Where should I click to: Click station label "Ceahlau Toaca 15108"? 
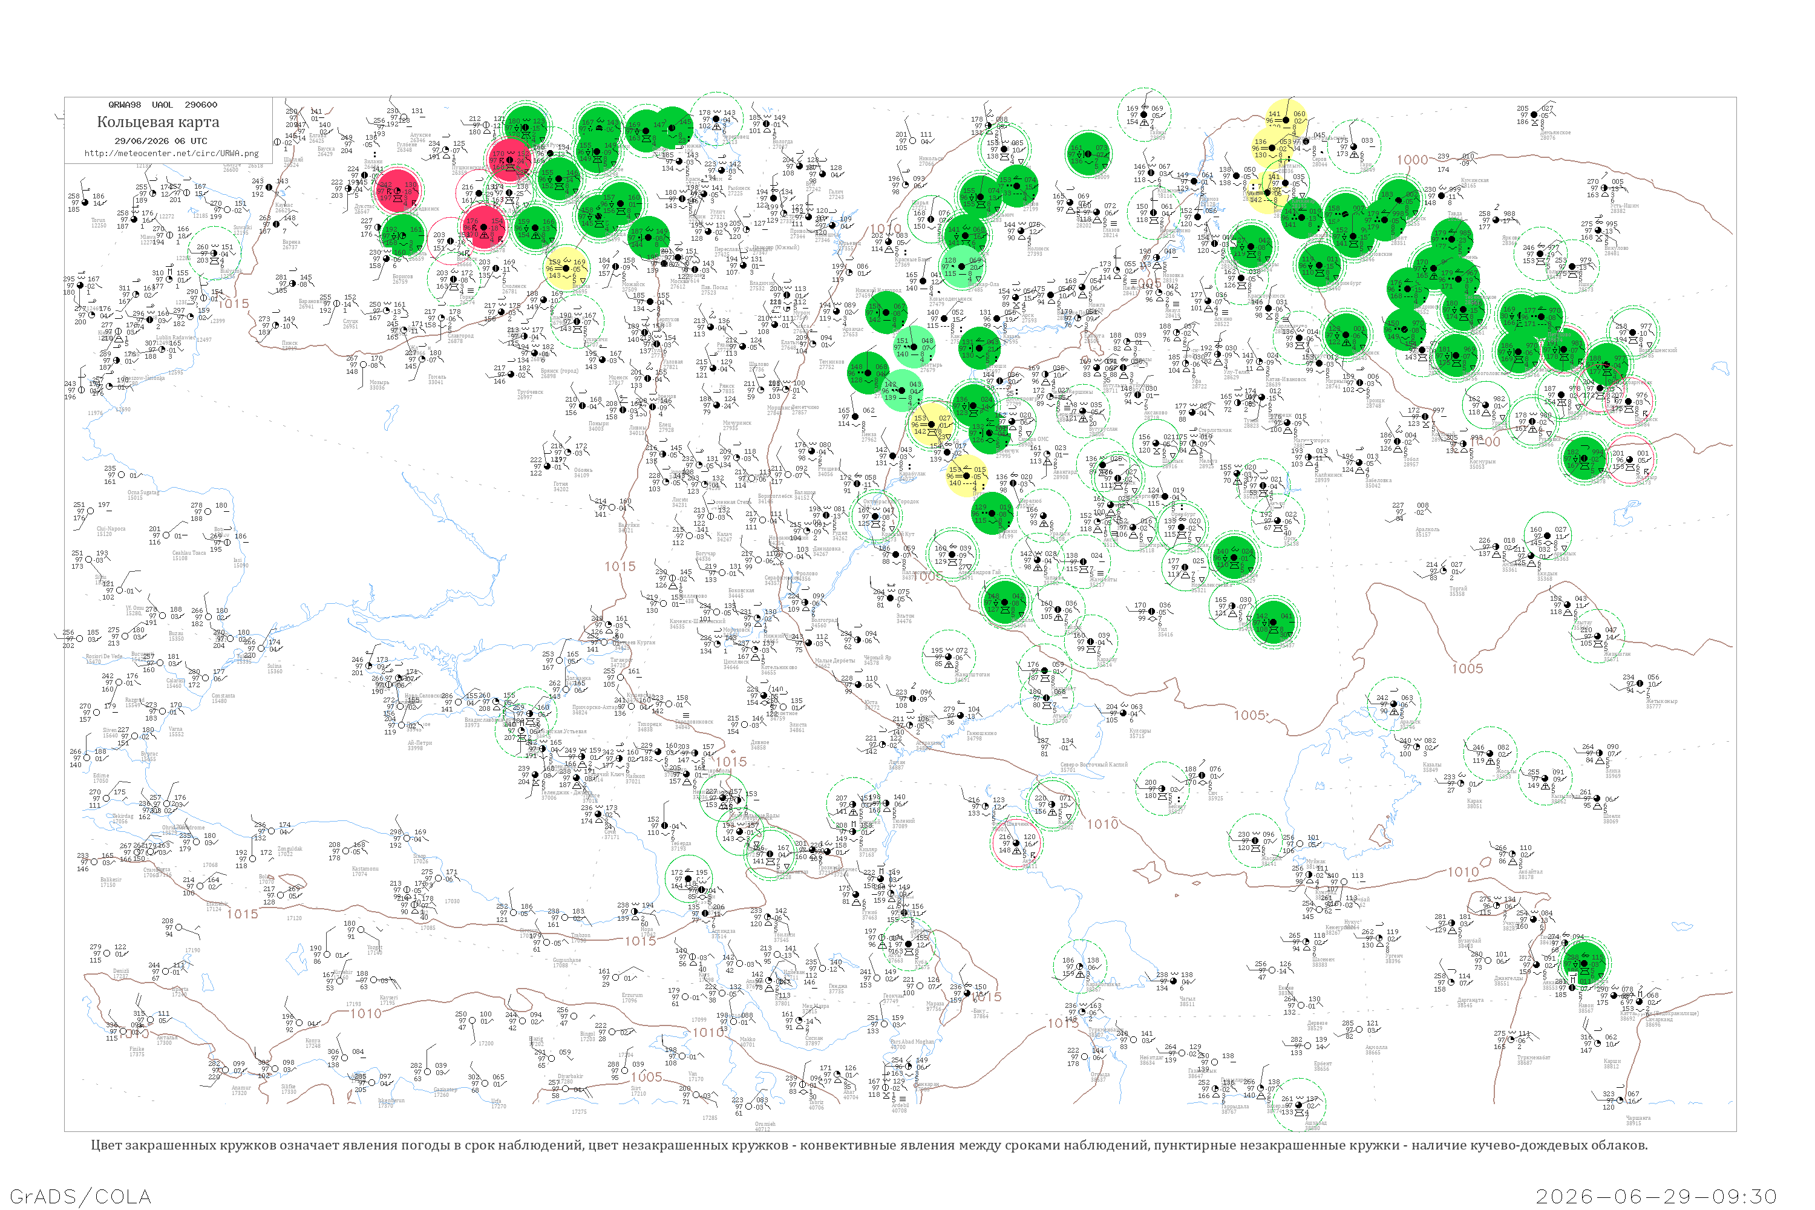coord(190,555)
